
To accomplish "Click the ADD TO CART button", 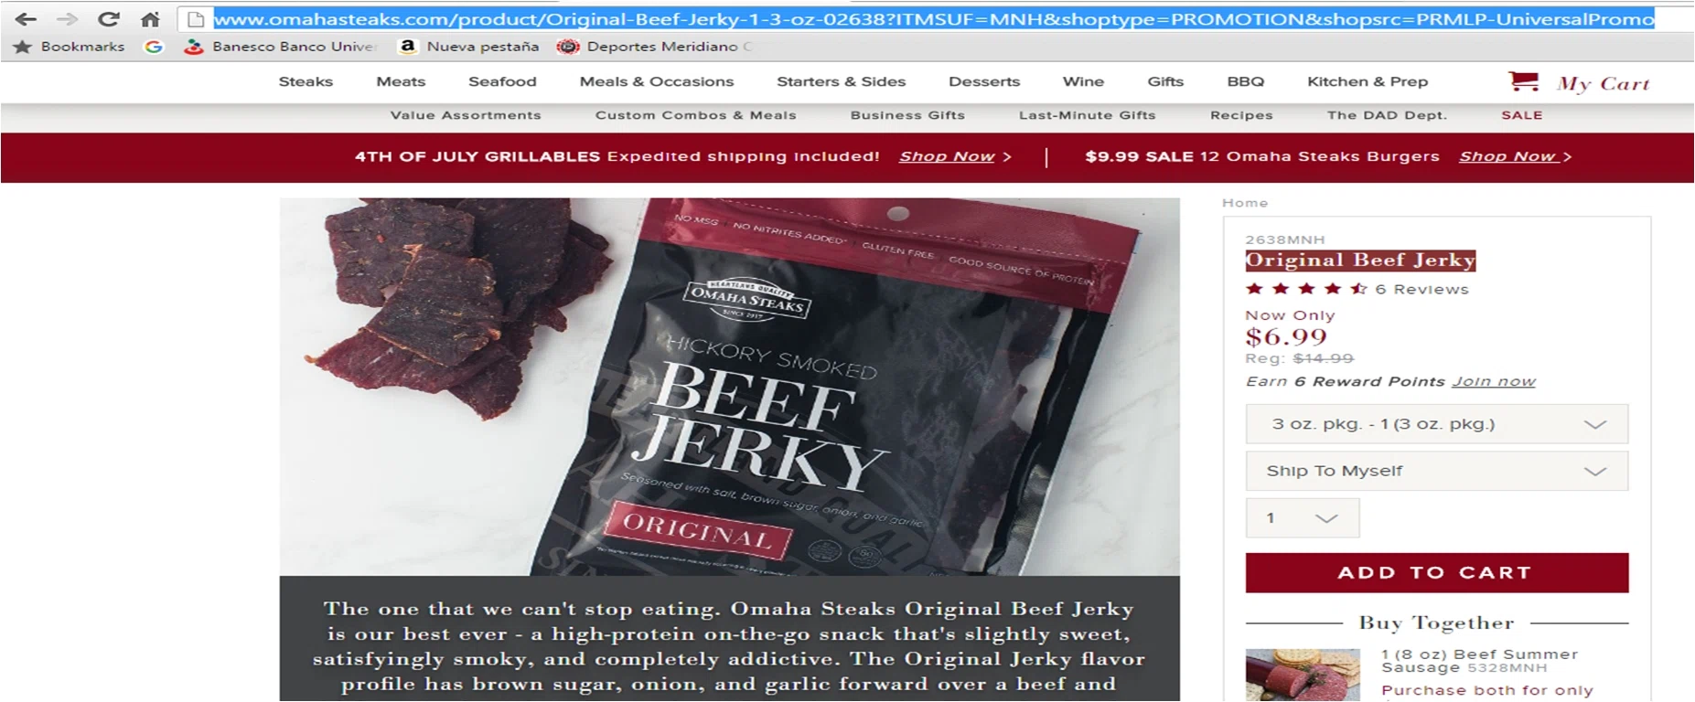I will point(1436,572).
